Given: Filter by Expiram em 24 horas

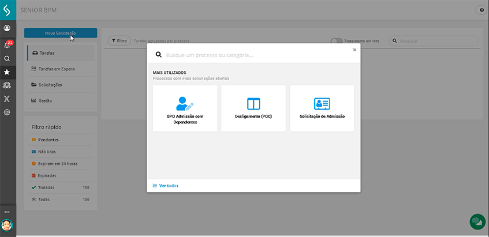Looking at the screenshot, I should (x=58, y=164).
